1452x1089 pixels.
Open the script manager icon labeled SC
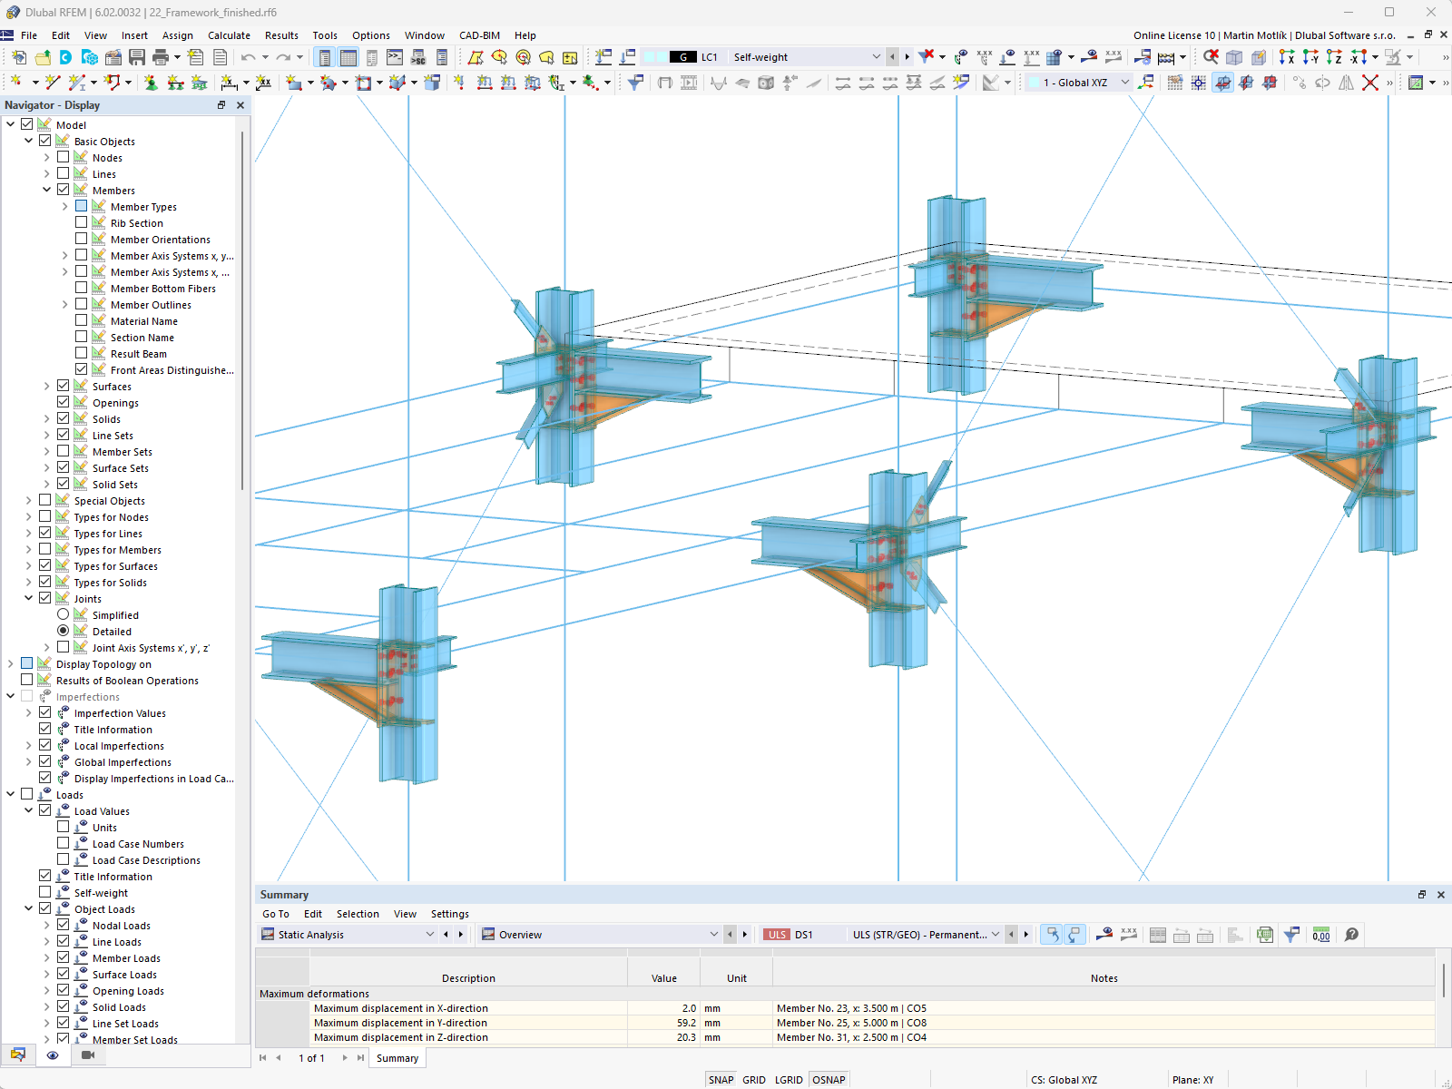(x=418, y=57)
